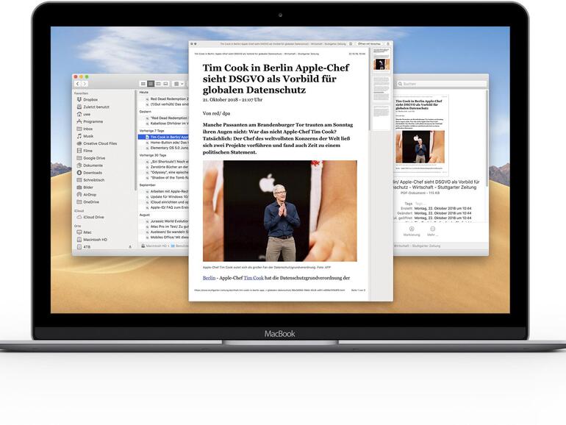
Task: Click Öffnen mit Vorschau in Quick Look
Action: (x=369, y=43)
